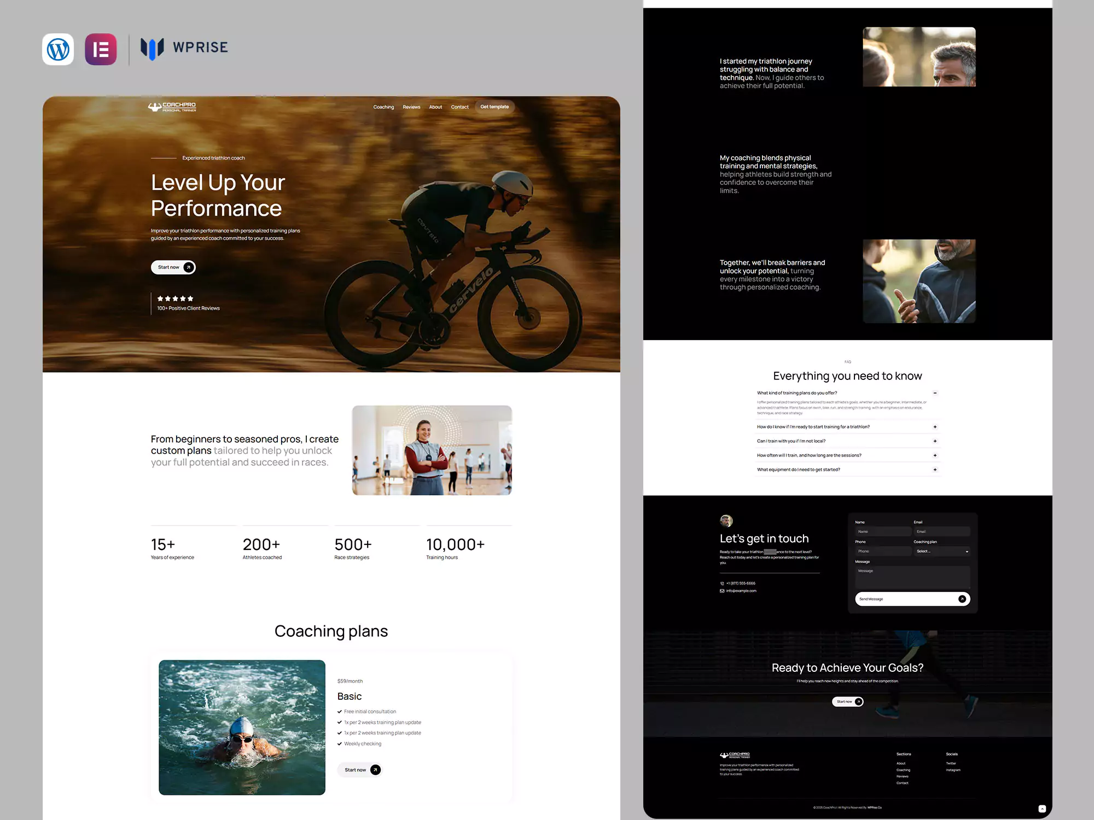Screen dimensions: 1094x820
Task: Click the arrow icon inside Start now button
Action: (188, 267)
